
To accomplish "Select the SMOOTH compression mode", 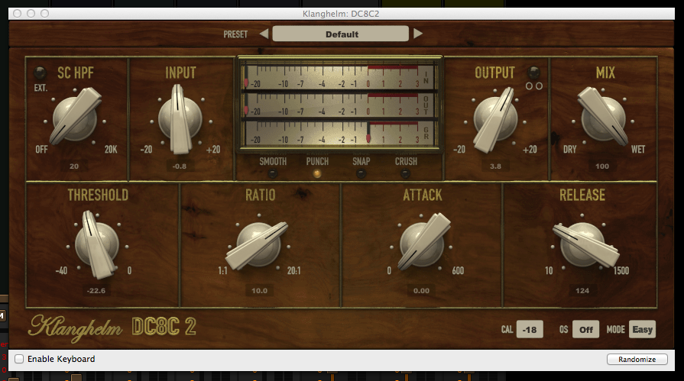I will coord(273,173).
